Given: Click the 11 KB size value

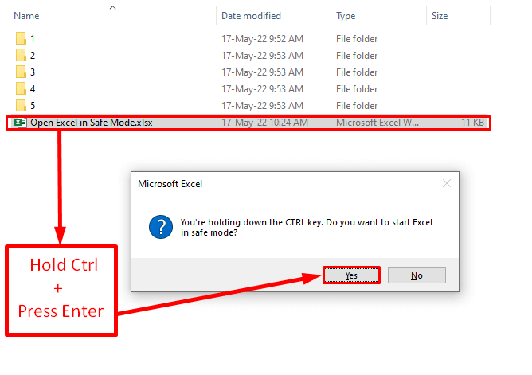Looking at the screenshot, I should coord(472,123).
